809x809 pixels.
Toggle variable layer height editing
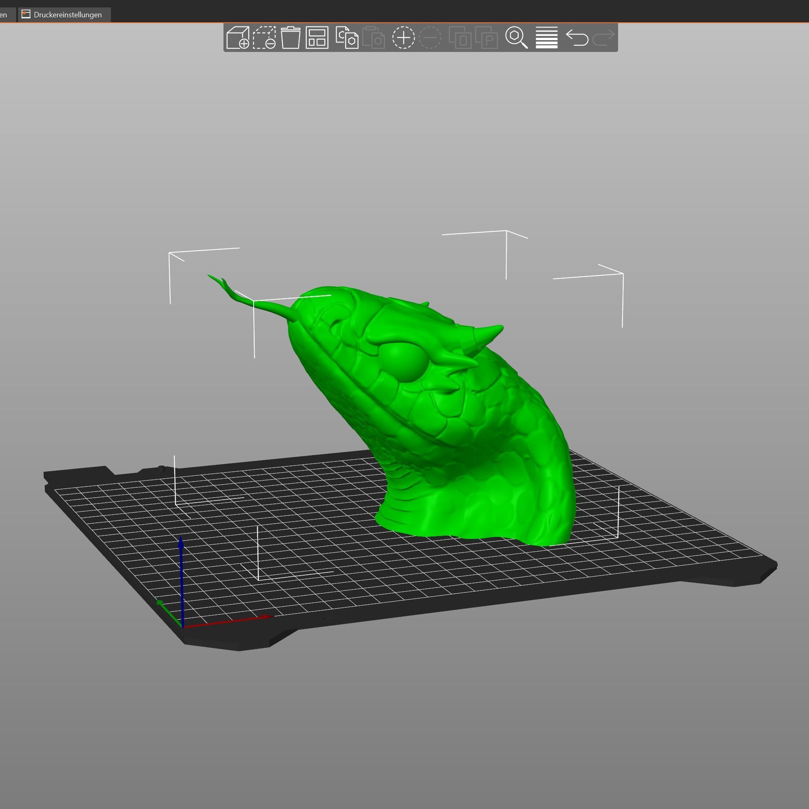(546, 38)
